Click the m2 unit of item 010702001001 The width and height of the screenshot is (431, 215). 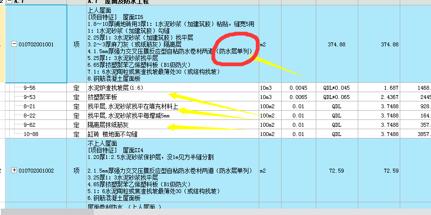[x=263, y=44]
